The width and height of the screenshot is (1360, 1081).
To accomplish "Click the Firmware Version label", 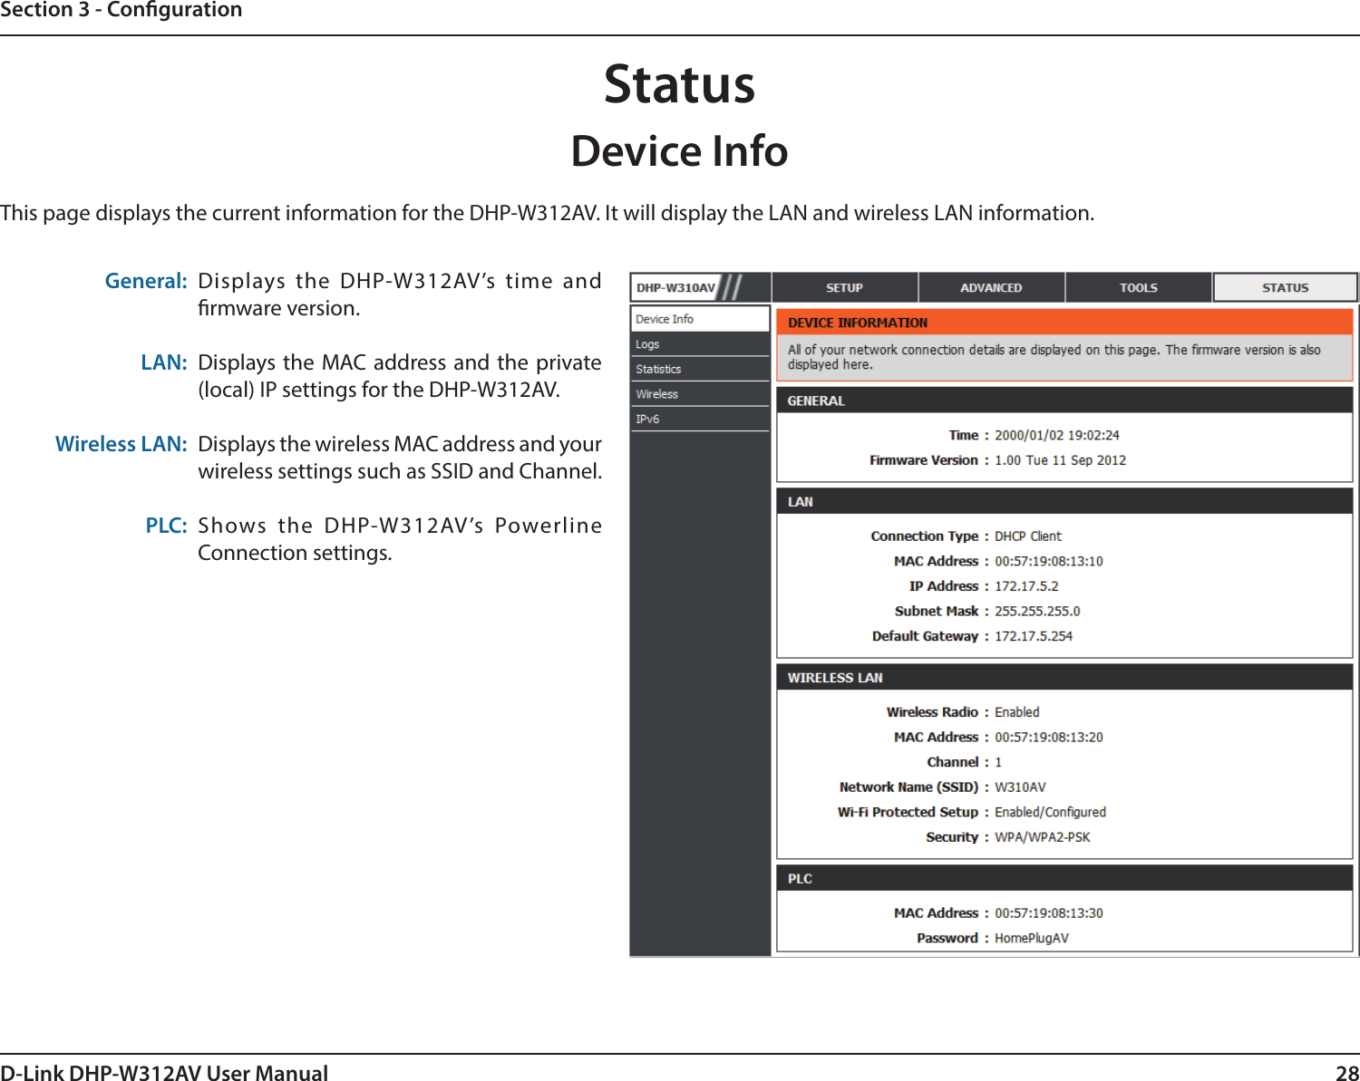I will coord(924,460).
